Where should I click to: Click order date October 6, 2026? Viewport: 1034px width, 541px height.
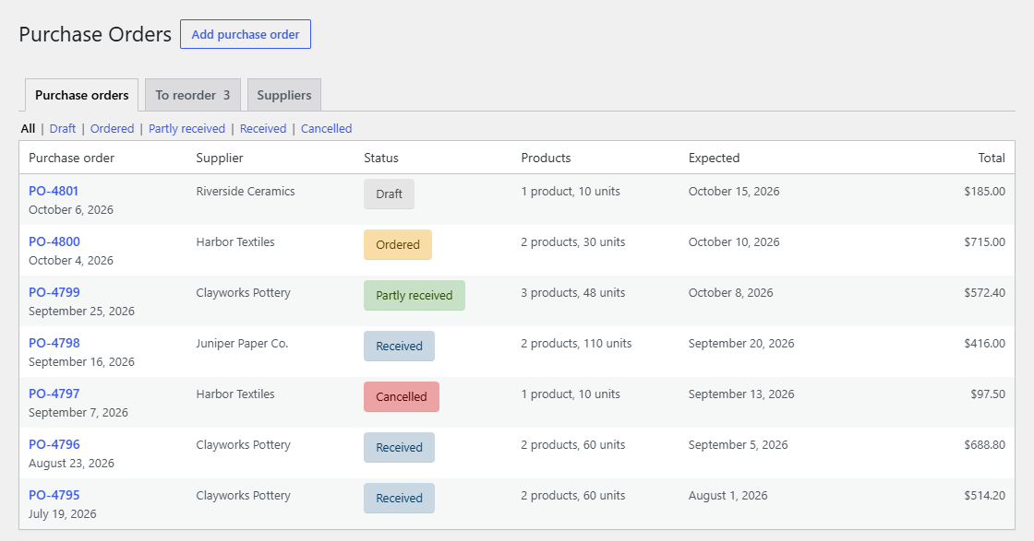(70, 210)
